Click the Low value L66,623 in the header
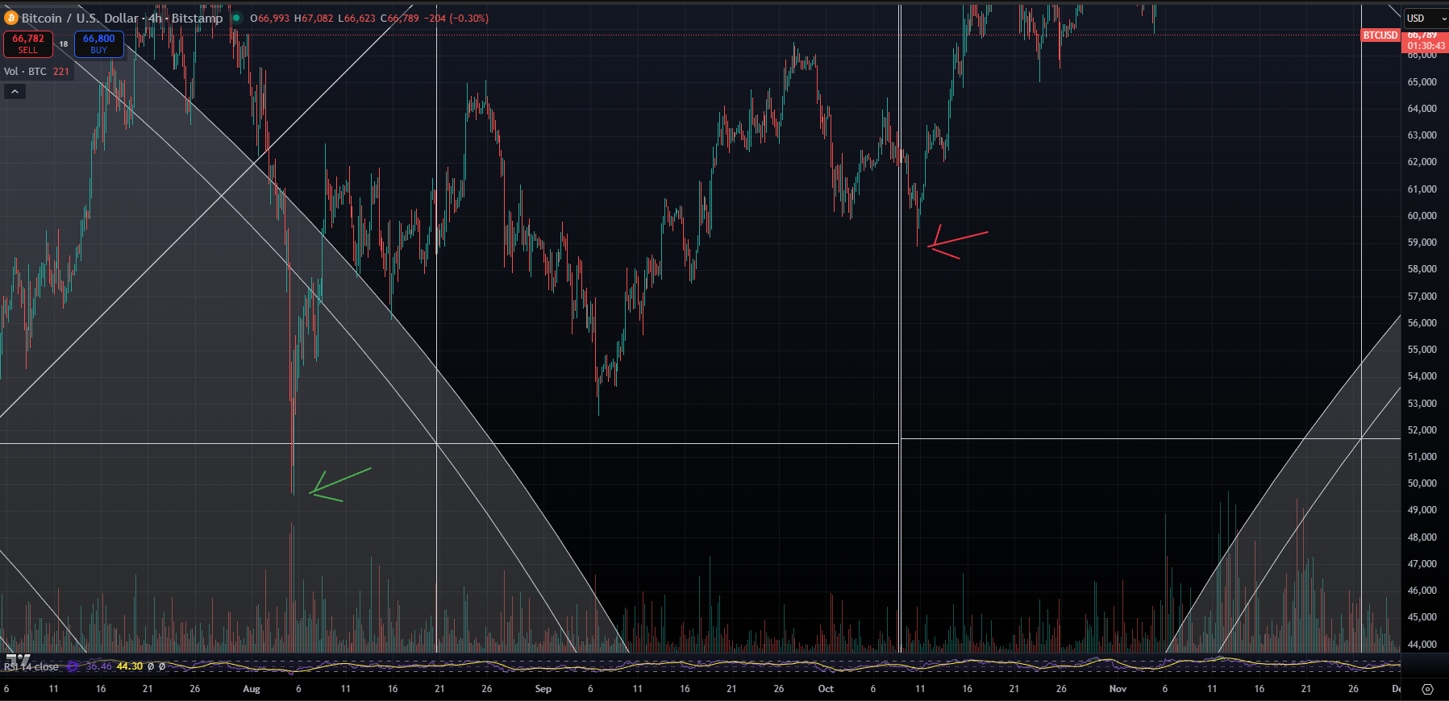Screen dimensions: 1449x701 (x=357, y=18)
